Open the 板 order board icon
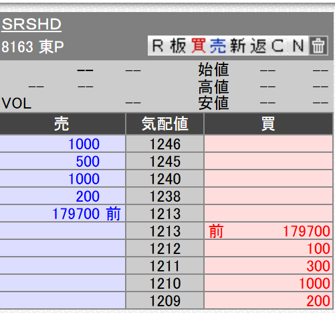This screenshot has width=335, height=313. click(178, 46)
